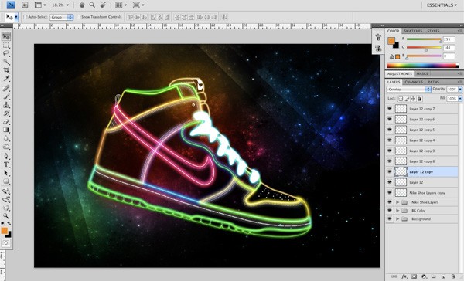Select the Gradient tool
Image resolution: width=464 pixels, height=281 pixels.
[x=6, y=130]
